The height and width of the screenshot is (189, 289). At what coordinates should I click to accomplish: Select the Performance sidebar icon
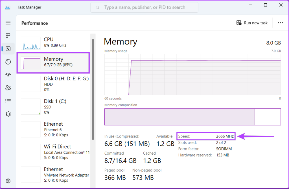tap(8, 49)
